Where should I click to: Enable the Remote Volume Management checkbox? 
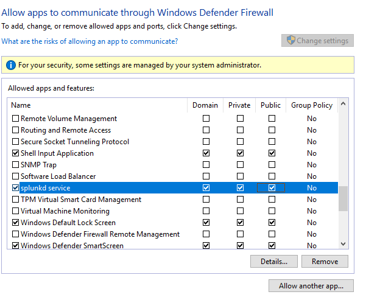point(15,119)
